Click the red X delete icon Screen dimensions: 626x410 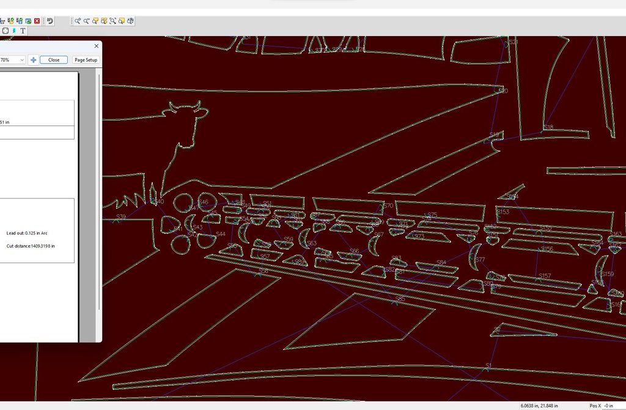click(x=37, y=21)
